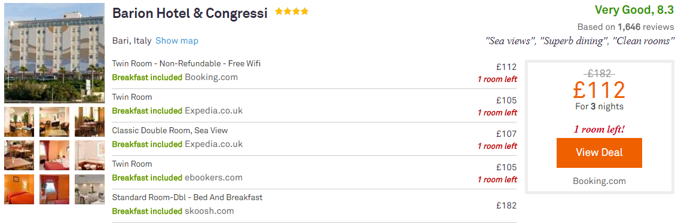Select the £107 price for Sea View room
678x224 pixels.
tap(506, 134)
